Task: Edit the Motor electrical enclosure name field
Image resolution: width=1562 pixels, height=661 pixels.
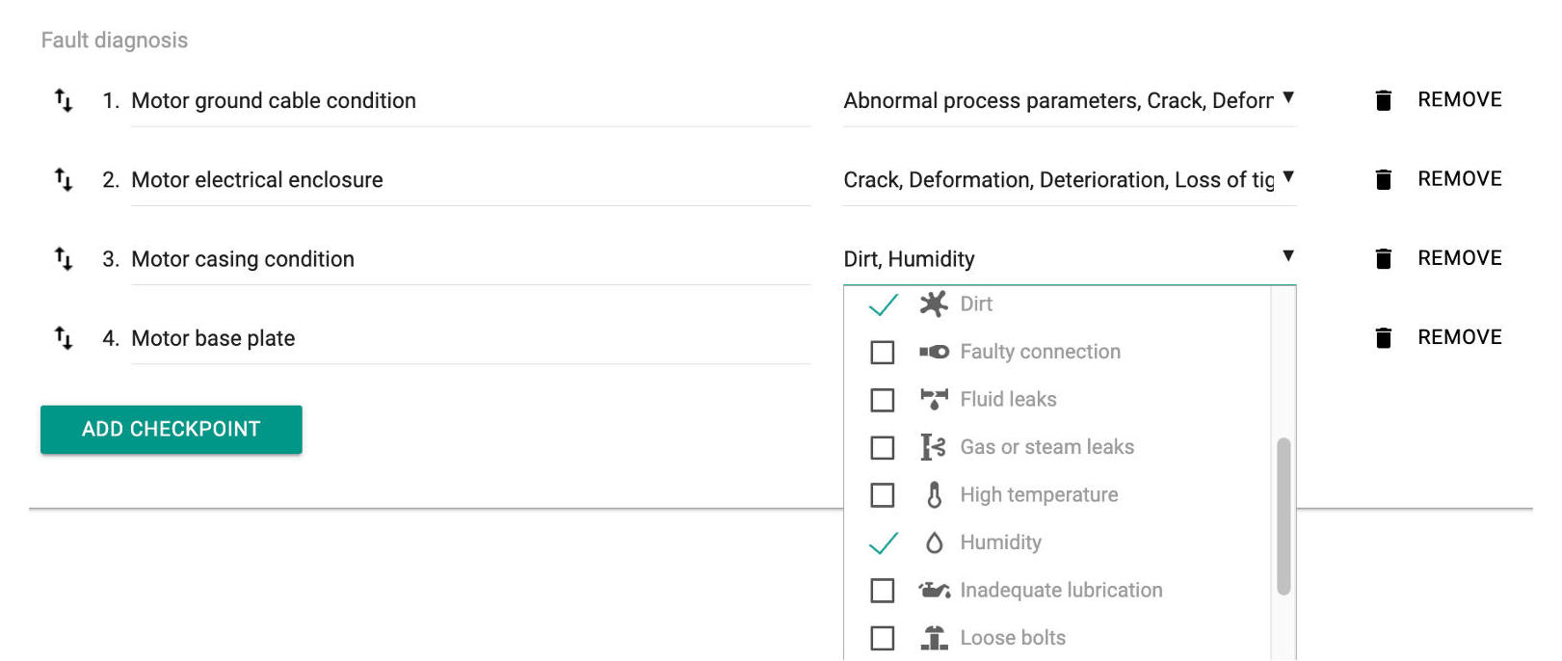Action: click(x=471, y=180)
